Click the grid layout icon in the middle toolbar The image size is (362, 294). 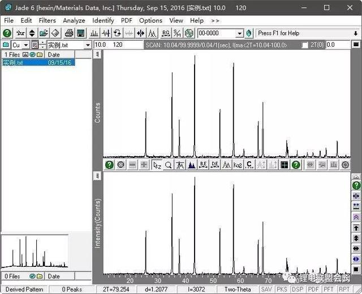click(x=284, y=165)
